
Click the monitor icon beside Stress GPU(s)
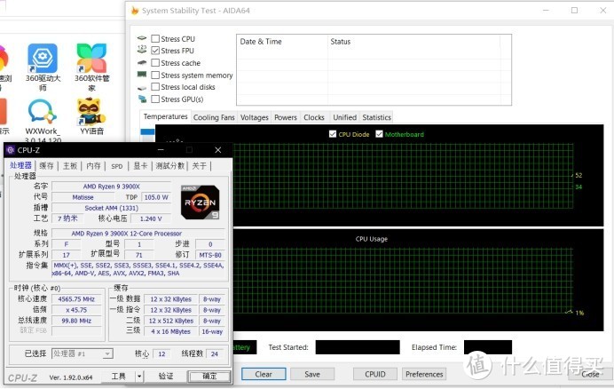pos(142,99)
